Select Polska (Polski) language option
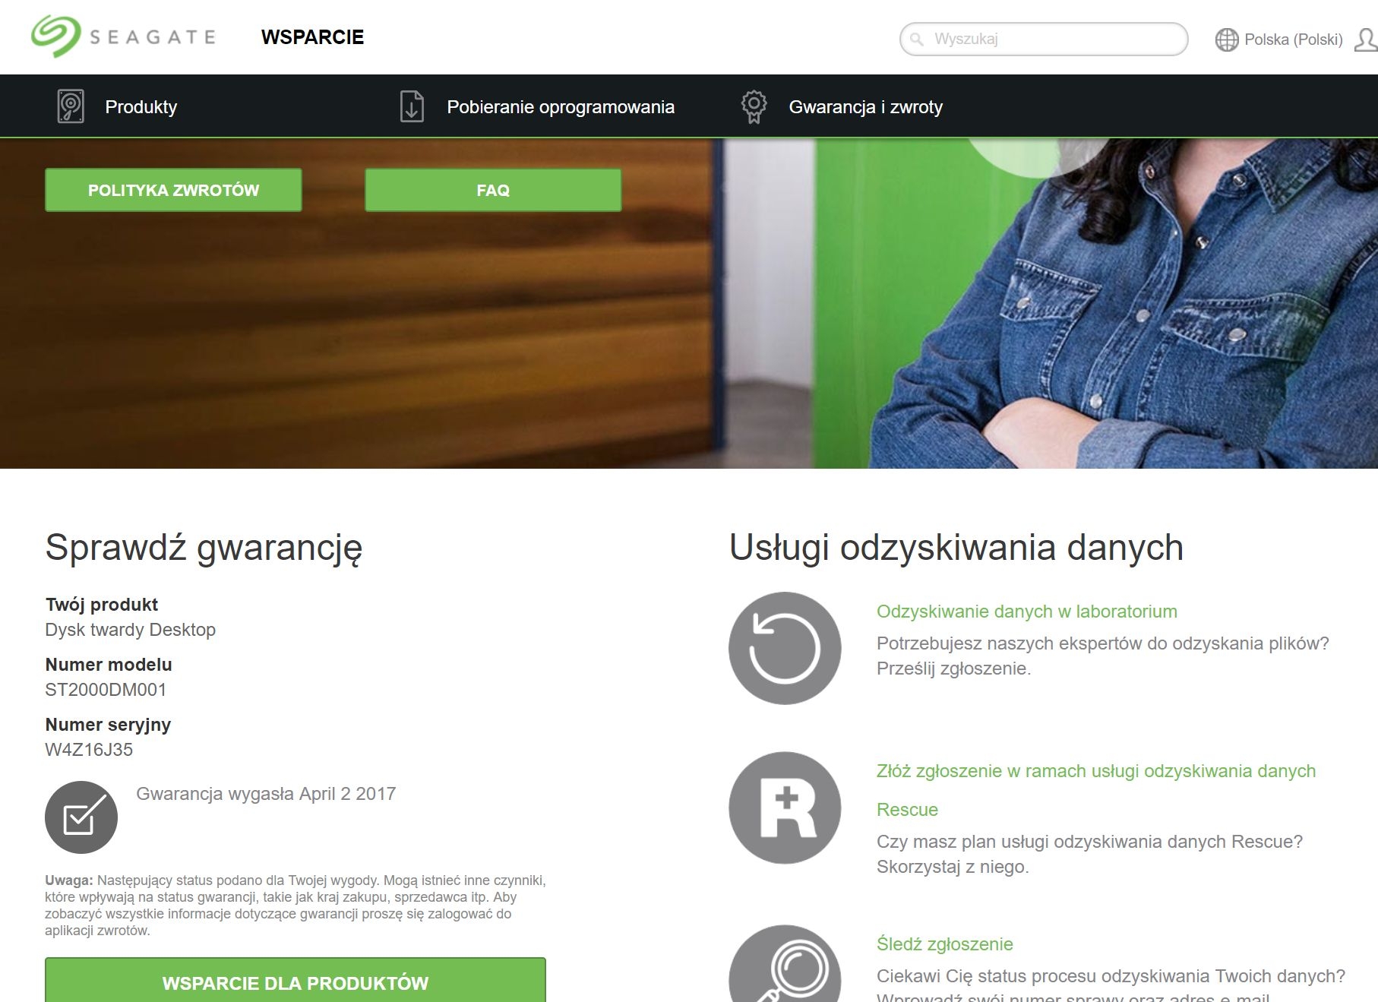 1294,40
